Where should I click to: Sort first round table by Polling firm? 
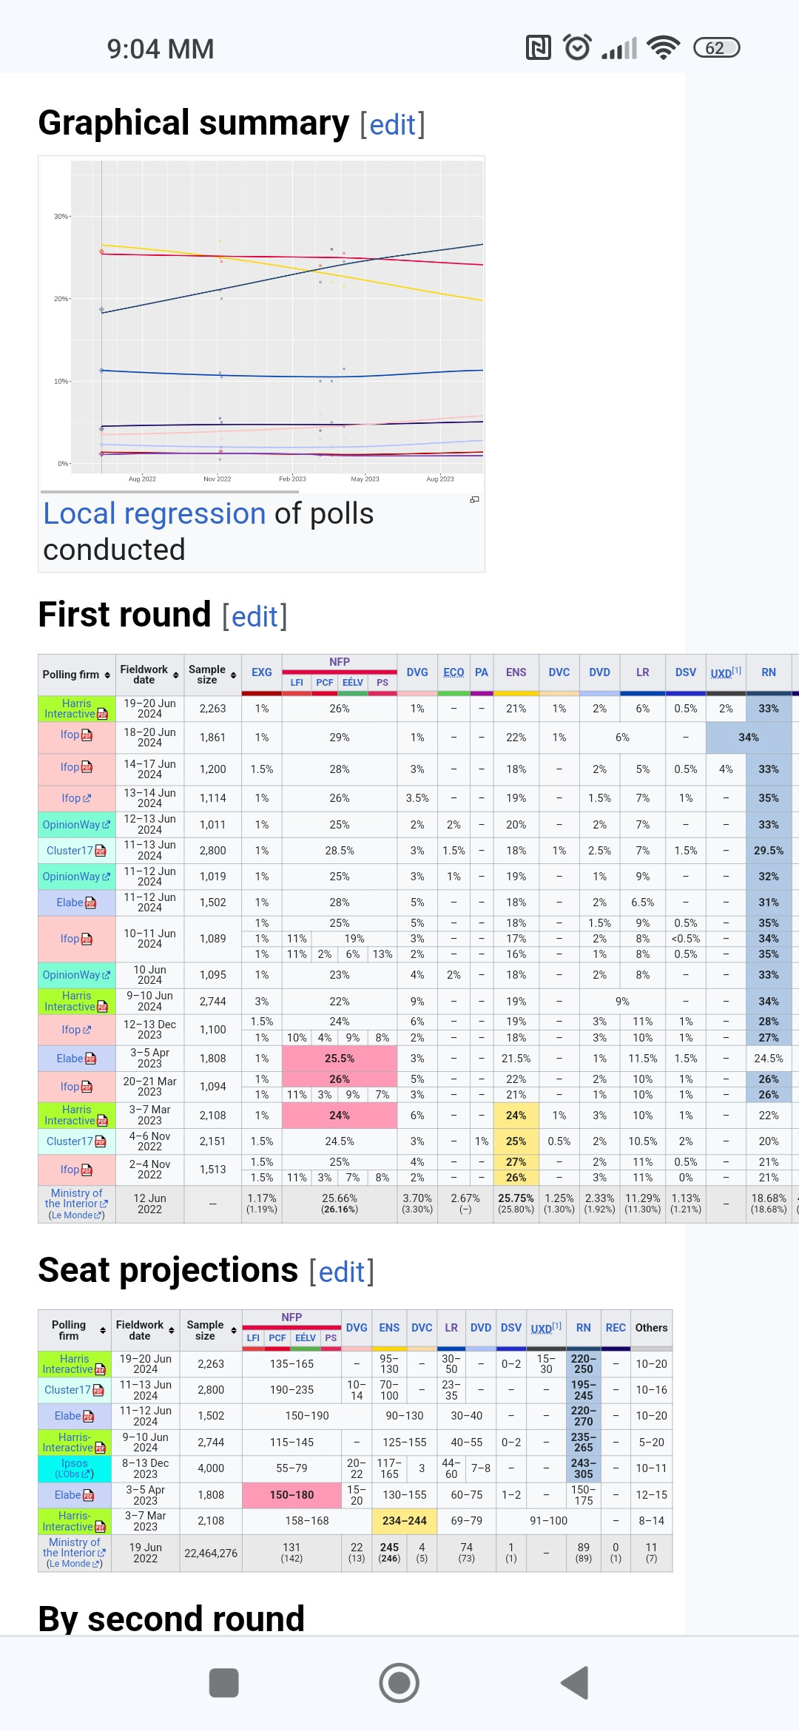107,675
